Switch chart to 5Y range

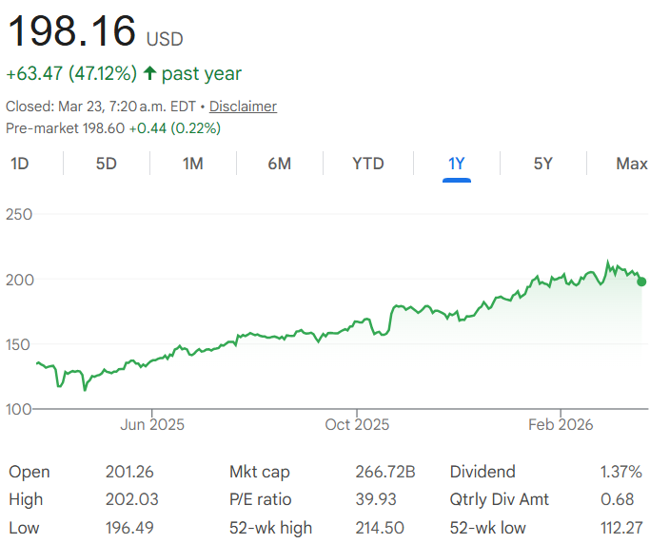coord(543,164)
